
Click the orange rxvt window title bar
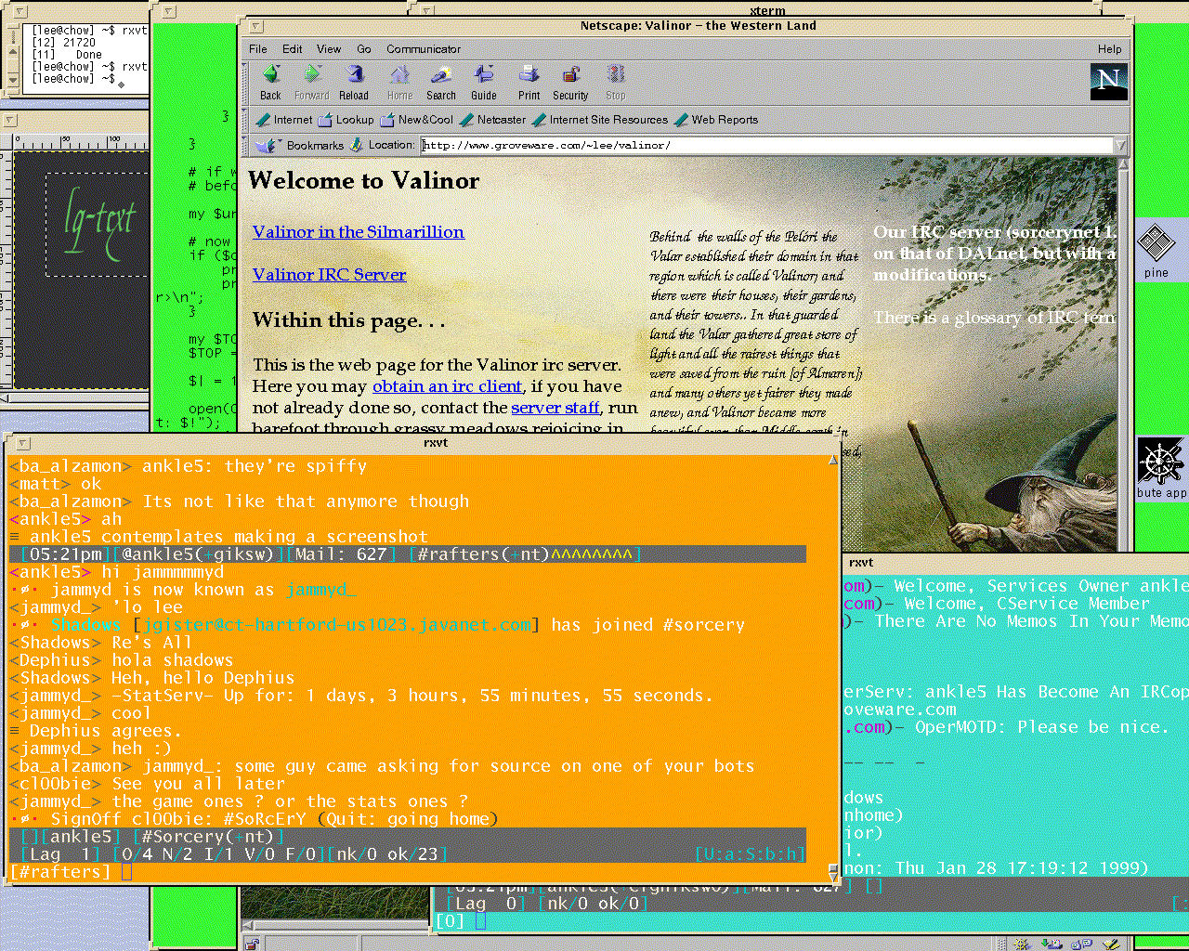click(x=436, y=443)
